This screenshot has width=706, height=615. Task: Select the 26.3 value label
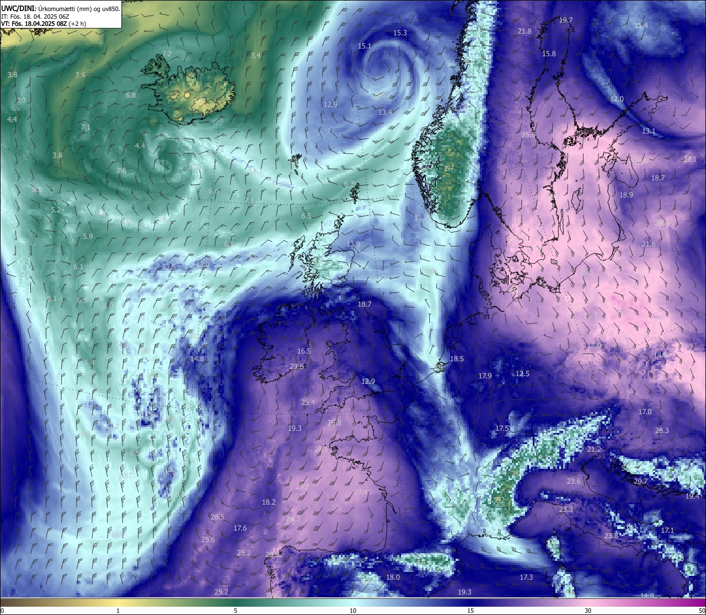662,430
